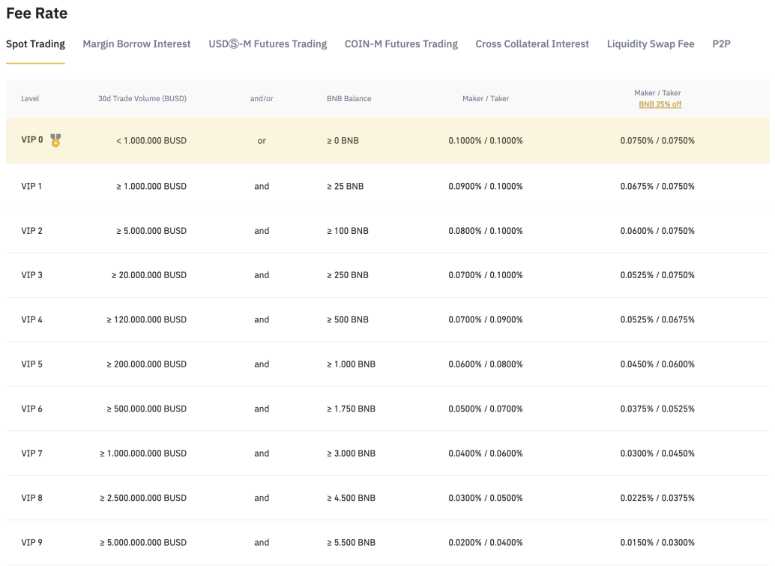
Task: Click the 0.0525% / 0.0675% discounted fee cell
Action: 657,320
